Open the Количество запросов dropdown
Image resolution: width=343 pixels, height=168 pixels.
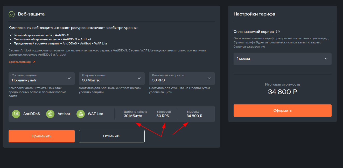click(x=182, y=78)
